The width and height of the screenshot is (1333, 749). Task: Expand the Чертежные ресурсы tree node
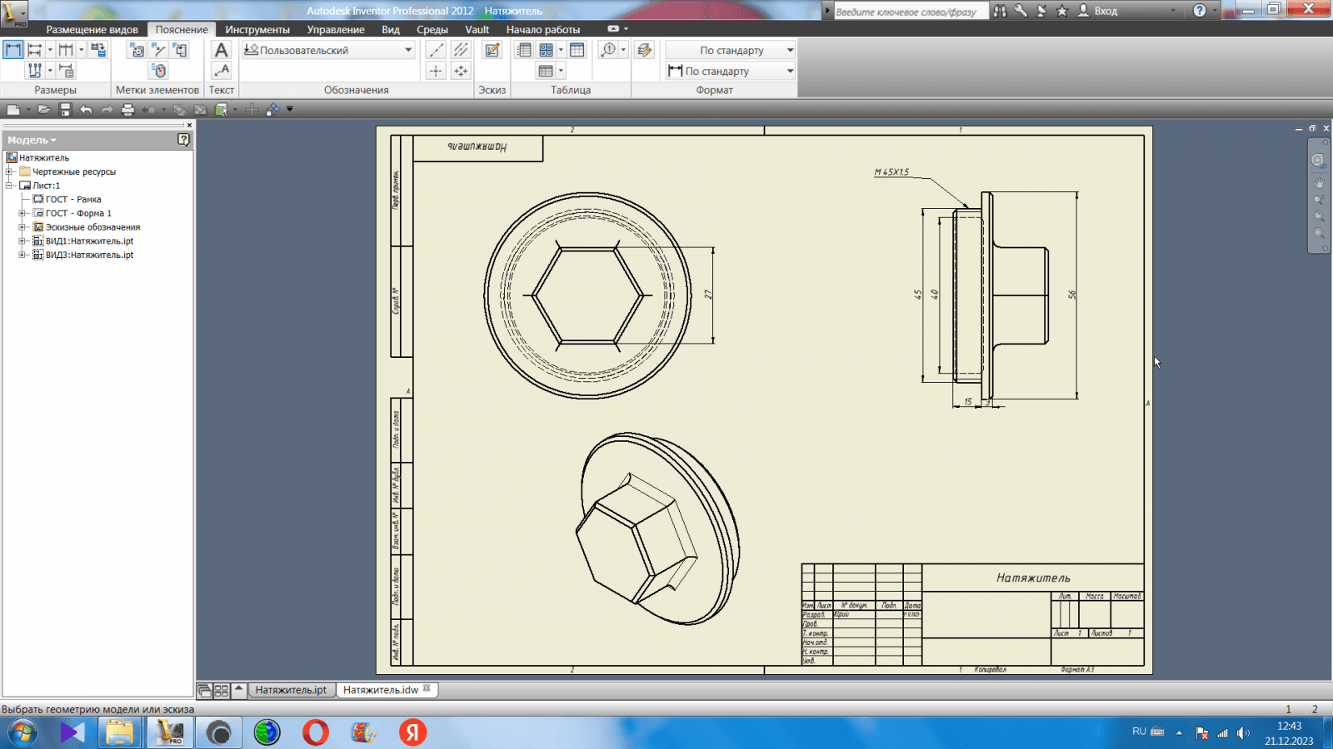tap(10, 171)
